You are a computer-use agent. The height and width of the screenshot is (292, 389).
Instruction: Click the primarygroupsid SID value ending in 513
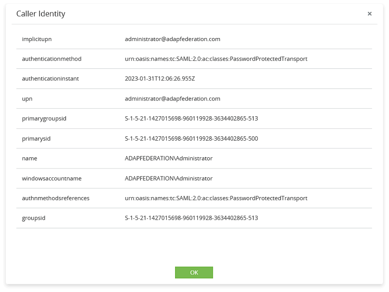pyautogui.click(x=191, y=118)
